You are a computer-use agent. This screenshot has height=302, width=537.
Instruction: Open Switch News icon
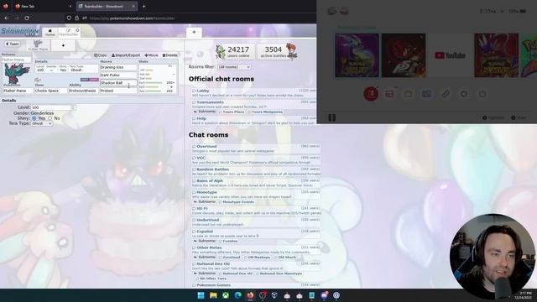pos(389,94)
